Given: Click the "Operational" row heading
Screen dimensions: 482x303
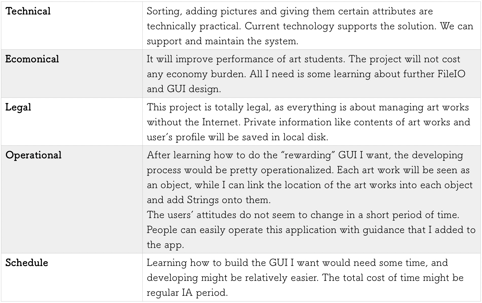Looking at the screenshot, I should tap(33, 155).
